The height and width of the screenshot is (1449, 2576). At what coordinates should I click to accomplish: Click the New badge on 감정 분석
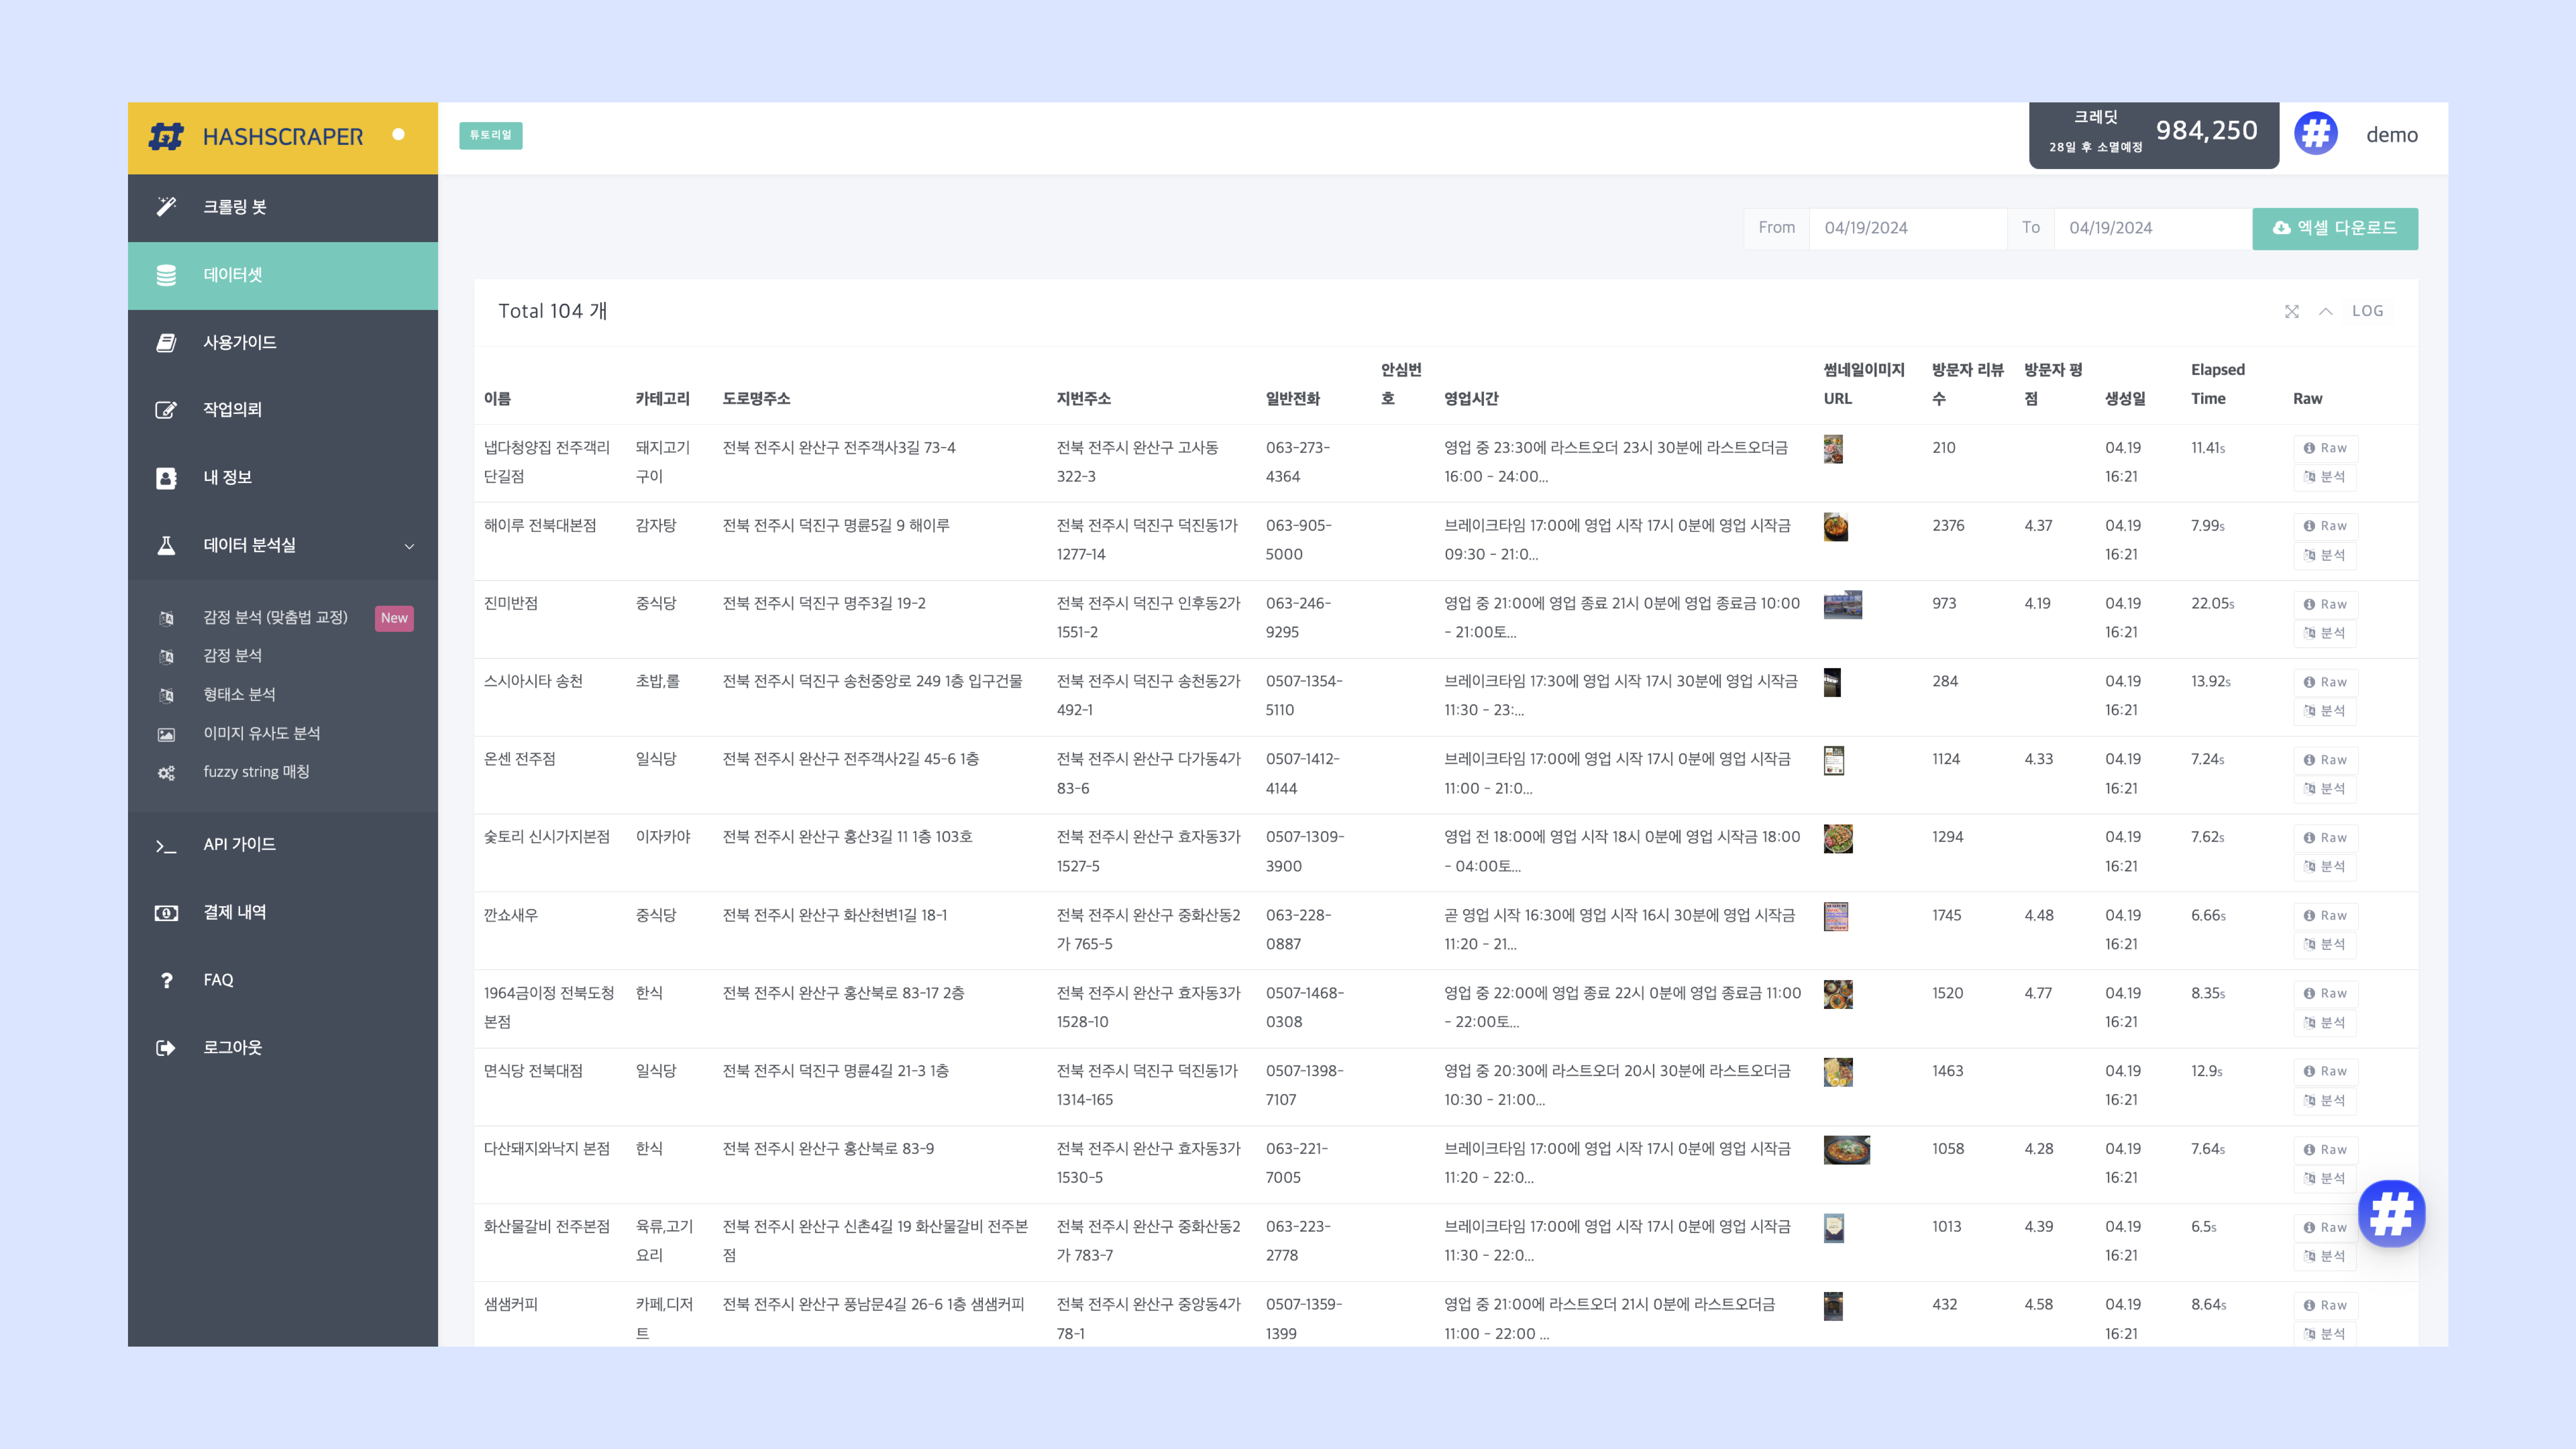394,618
